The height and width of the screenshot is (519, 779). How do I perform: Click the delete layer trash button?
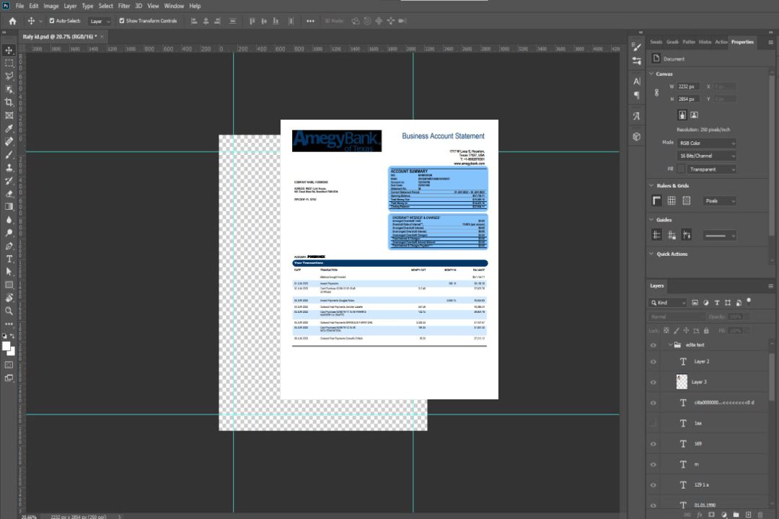pos(760,515)
